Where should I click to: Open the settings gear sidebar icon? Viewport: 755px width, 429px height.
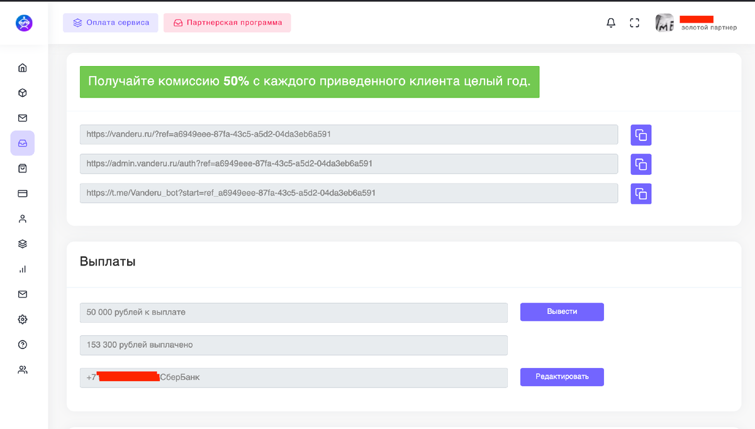tap(23, 320)
